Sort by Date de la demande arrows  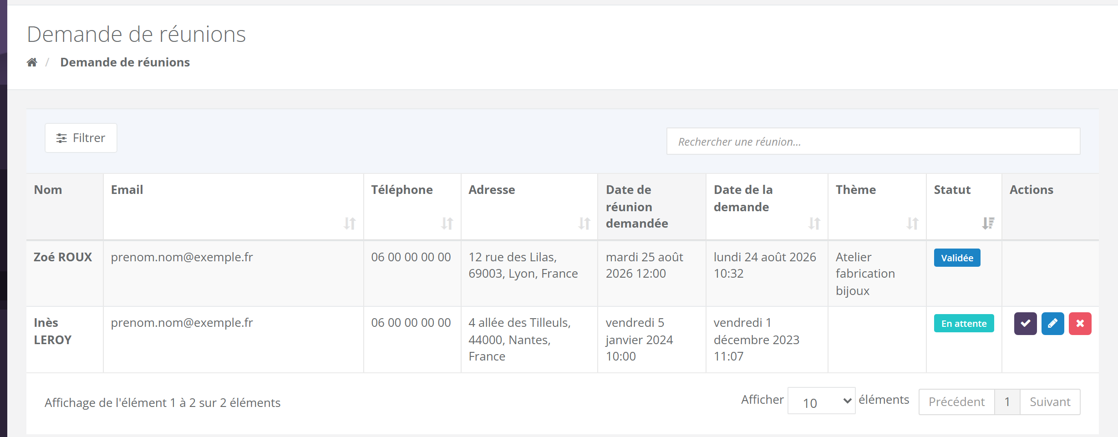(814, 224)
